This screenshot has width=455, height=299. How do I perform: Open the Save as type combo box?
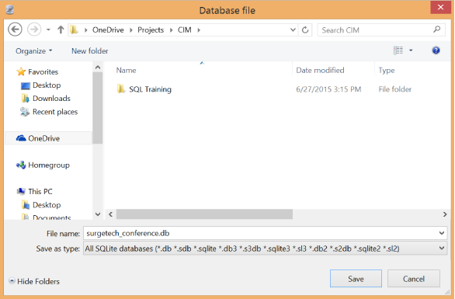tap(266, 249)
